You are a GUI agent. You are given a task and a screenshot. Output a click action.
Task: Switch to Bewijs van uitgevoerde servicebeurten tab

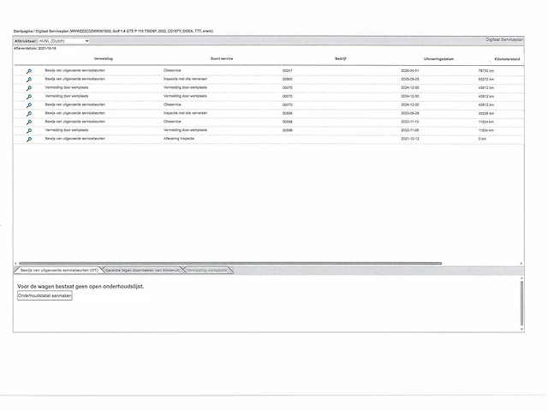click(59, 271)
